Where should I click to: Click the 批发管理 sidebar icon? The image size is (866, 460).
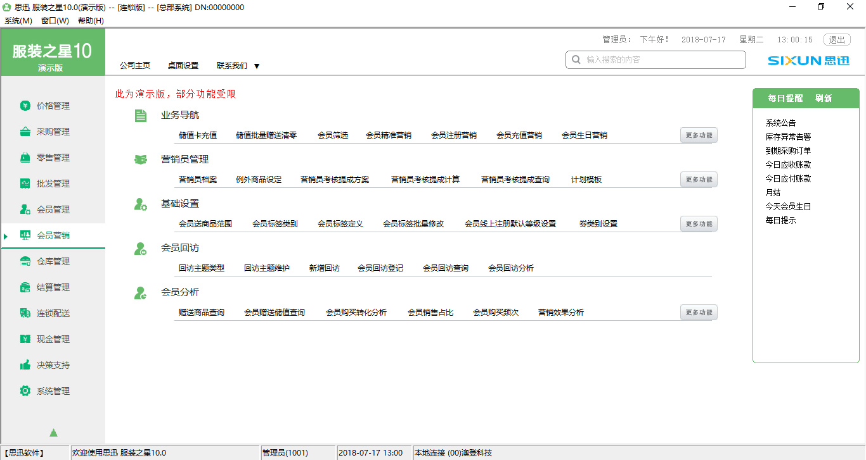(x=25, y=183)
